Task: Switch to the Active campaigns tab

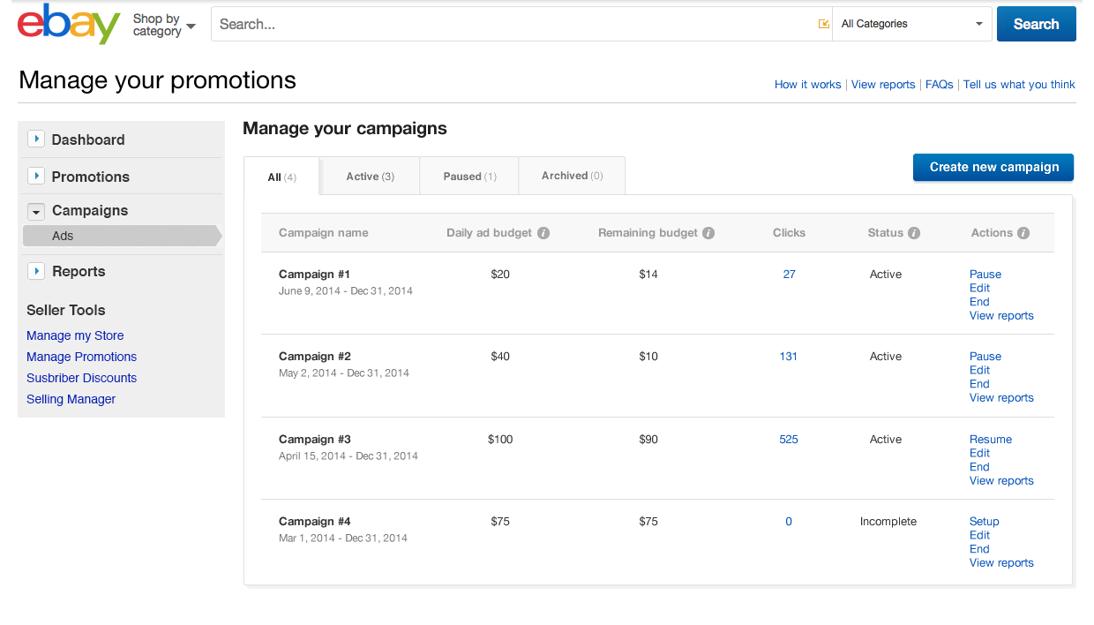Action: [x=370, y=177]
